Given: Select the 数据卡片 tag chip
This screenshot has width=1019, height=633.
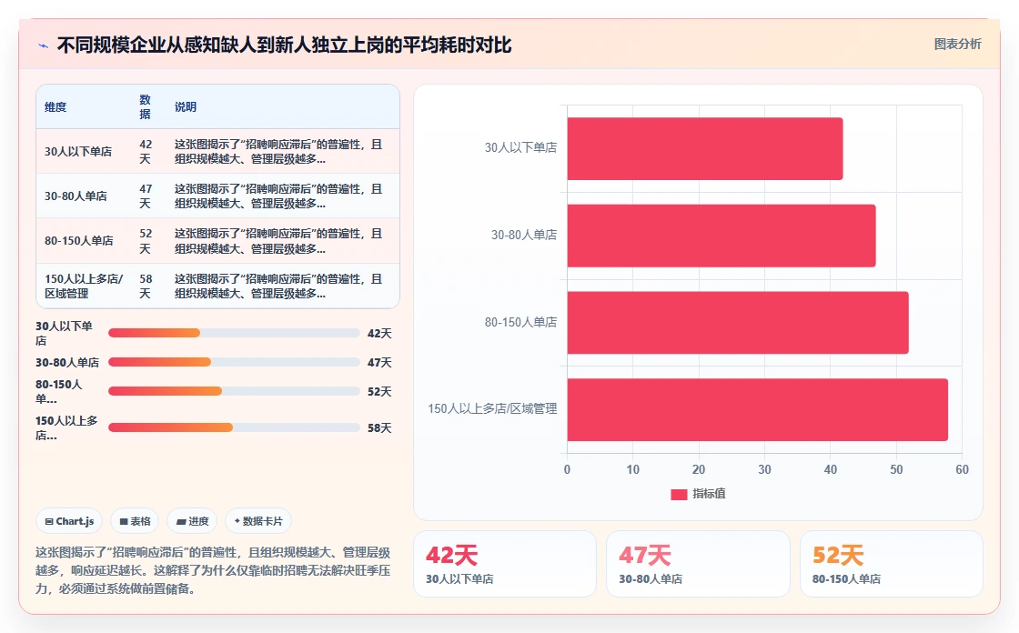Looking at the screenshot, I should click(x=258, y=521).
